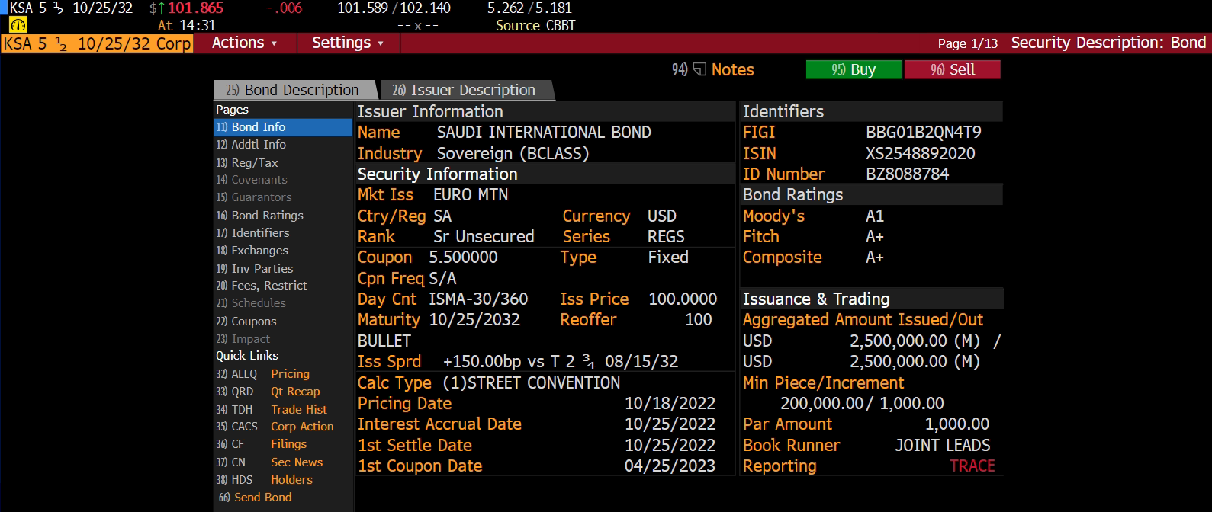Click the Iss Price value 100.0000
The image size is (1212, 512).
pos(683,299)
